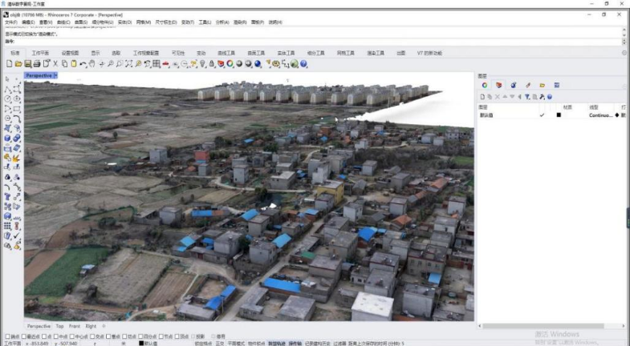This screenshot has height=346, width=630.
Task: Select the arrow pointer tool in left sidebar
Action: (x=7, y=79)
